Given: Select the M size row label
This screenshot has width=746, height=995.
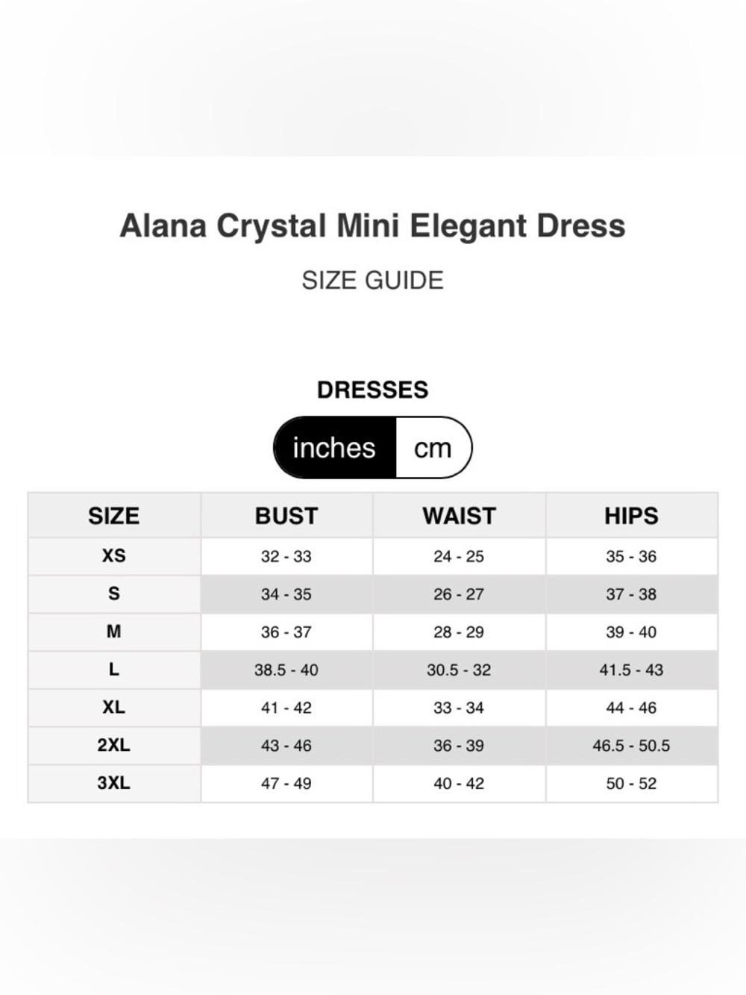Looking at the screenshot, I should [114, 632].
